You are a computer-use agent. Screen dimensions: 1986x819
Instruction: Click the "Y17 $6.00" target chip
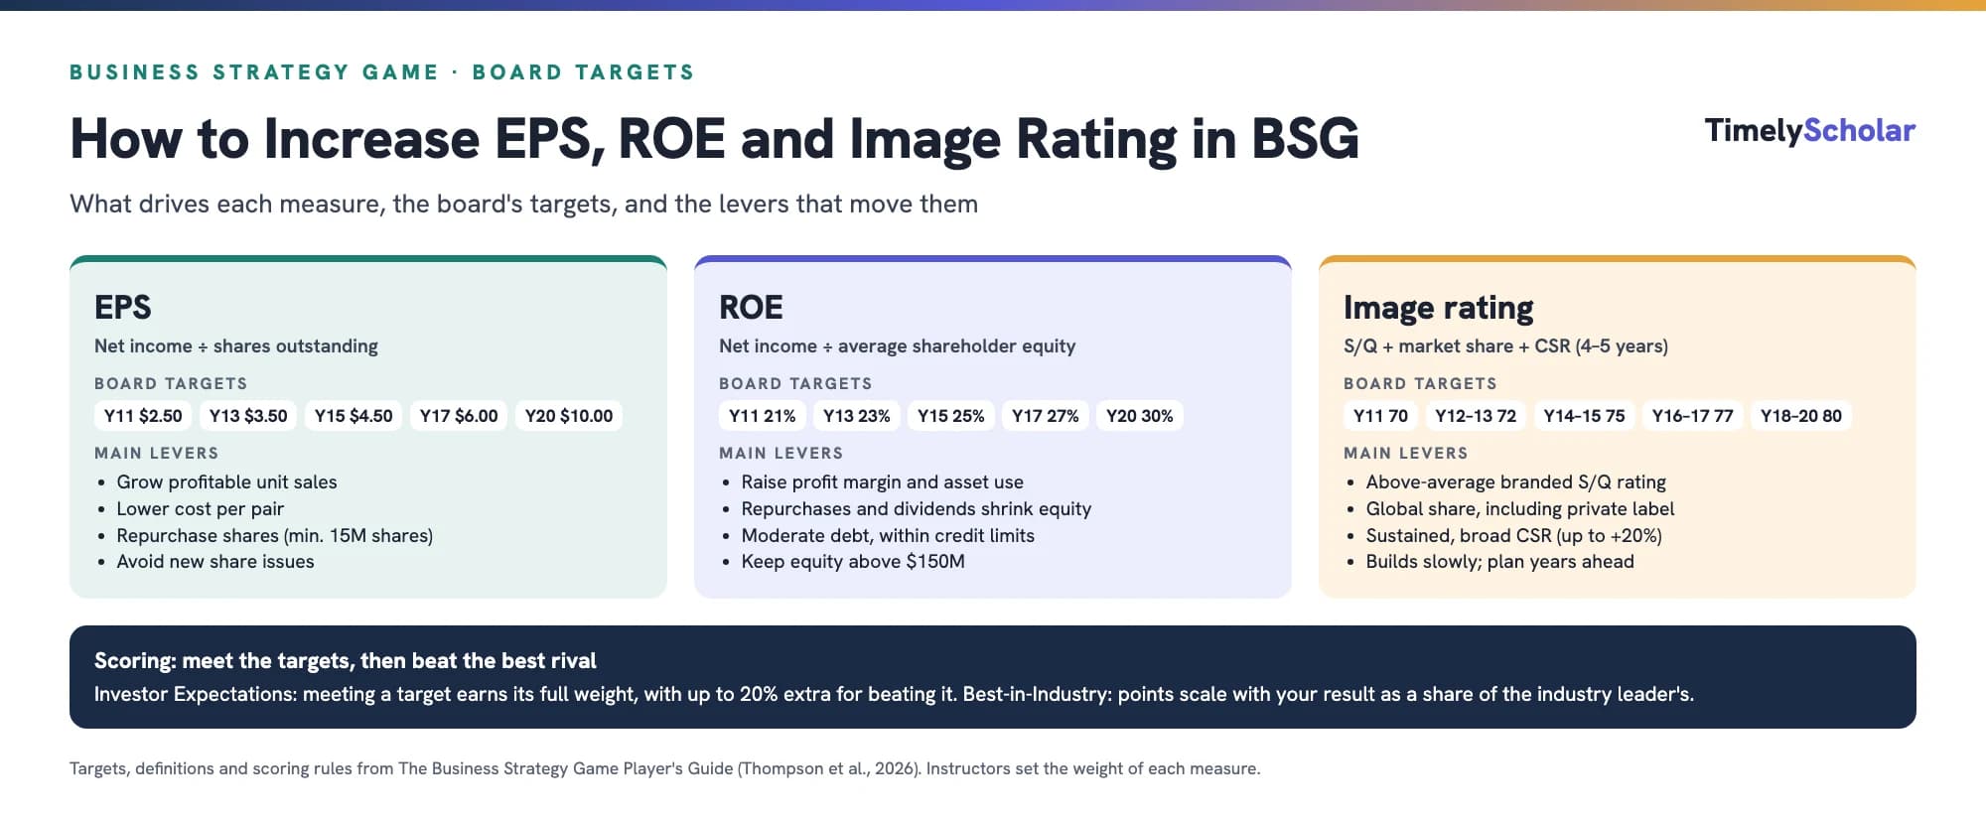tap(459, 416)
